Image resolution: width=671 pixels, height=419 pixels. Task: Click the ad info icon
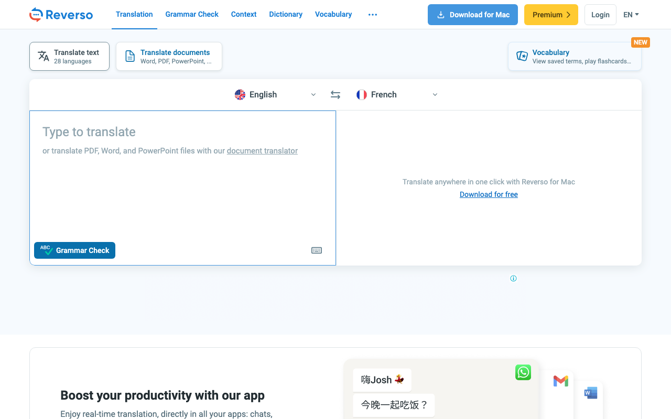tap(513, 279)
